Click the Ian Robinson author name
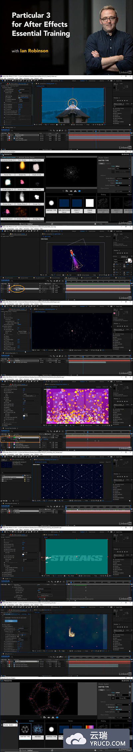The width and height of the screenshot is (133, 752). 34,51
